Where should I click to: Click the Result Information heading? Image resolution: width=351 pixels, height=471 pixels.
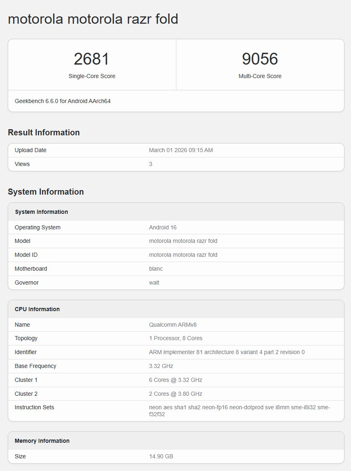pos(44,132)
